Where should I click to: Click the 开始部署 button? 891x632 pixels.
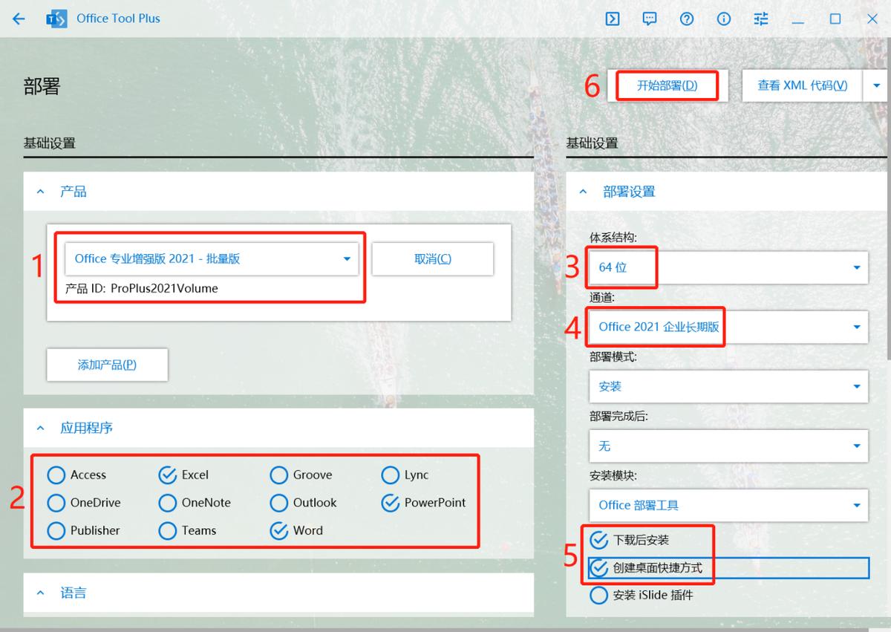(666, 85)
